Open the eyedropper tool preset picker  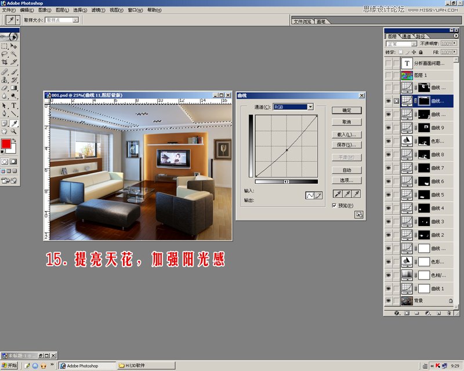coord(18,20)
